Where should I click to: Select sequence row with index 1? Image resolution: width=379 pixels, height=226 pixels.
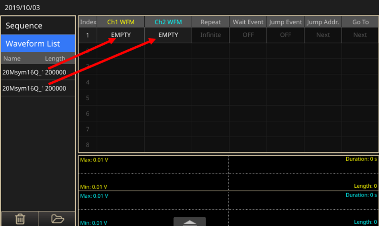(x=88, y=35)
